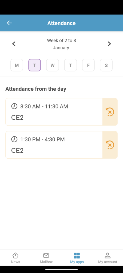
Task: Click the Week of 2 to 8 January label
Action: pos(61,44)
